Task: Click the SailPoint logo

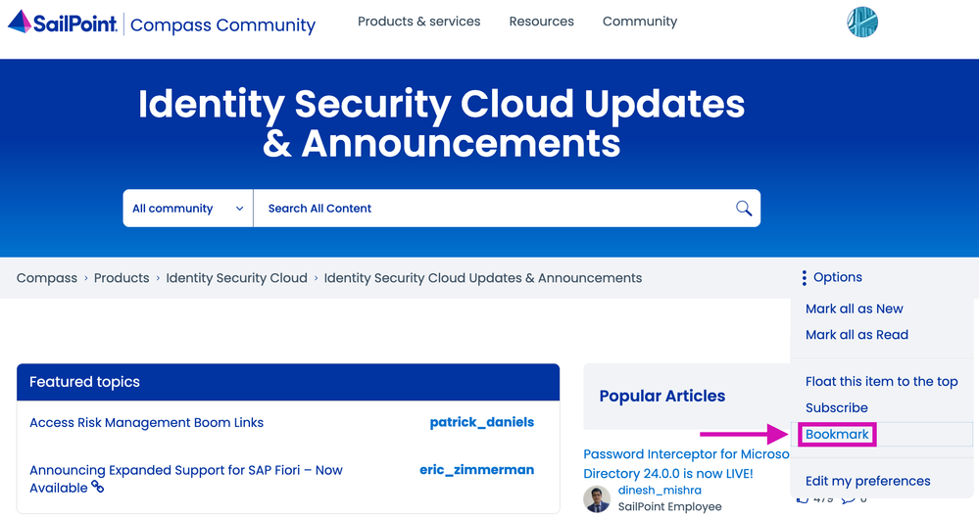Action: pyautogui.click(x=63, y=23)
